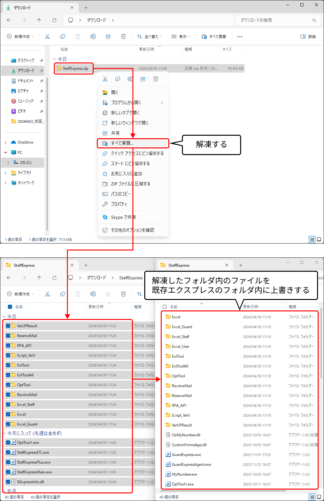Select StaffExpress.zip file row

149,68
